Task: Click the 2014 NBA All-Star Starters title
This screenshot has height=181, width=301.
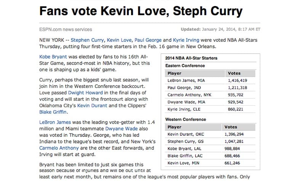Action: (x=191, y=58)
